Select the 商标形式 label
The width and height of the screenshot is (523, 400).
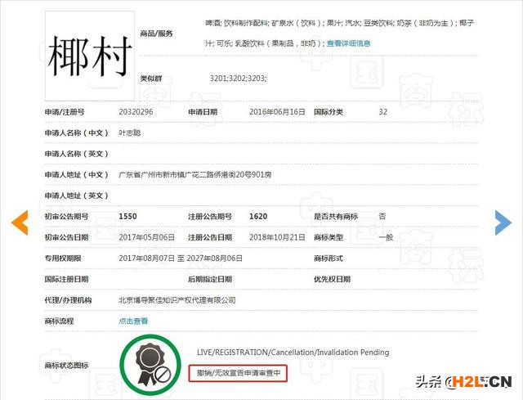click(329, 258)
